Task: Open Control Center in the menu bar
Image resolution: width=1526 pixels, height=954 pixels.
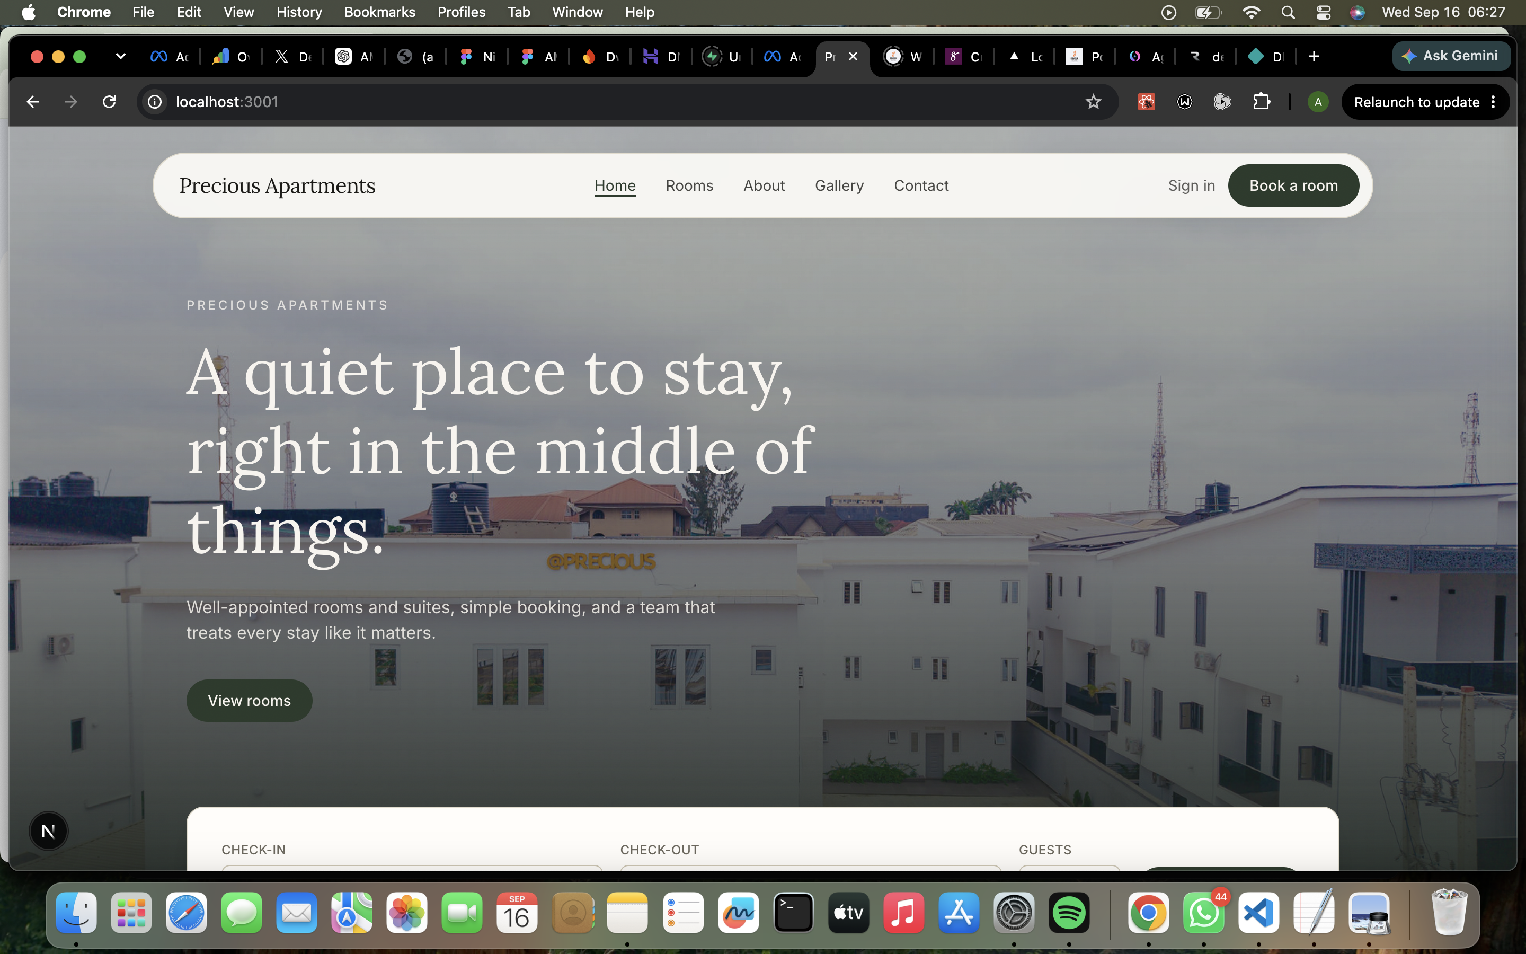Action: coord(1323,12)
